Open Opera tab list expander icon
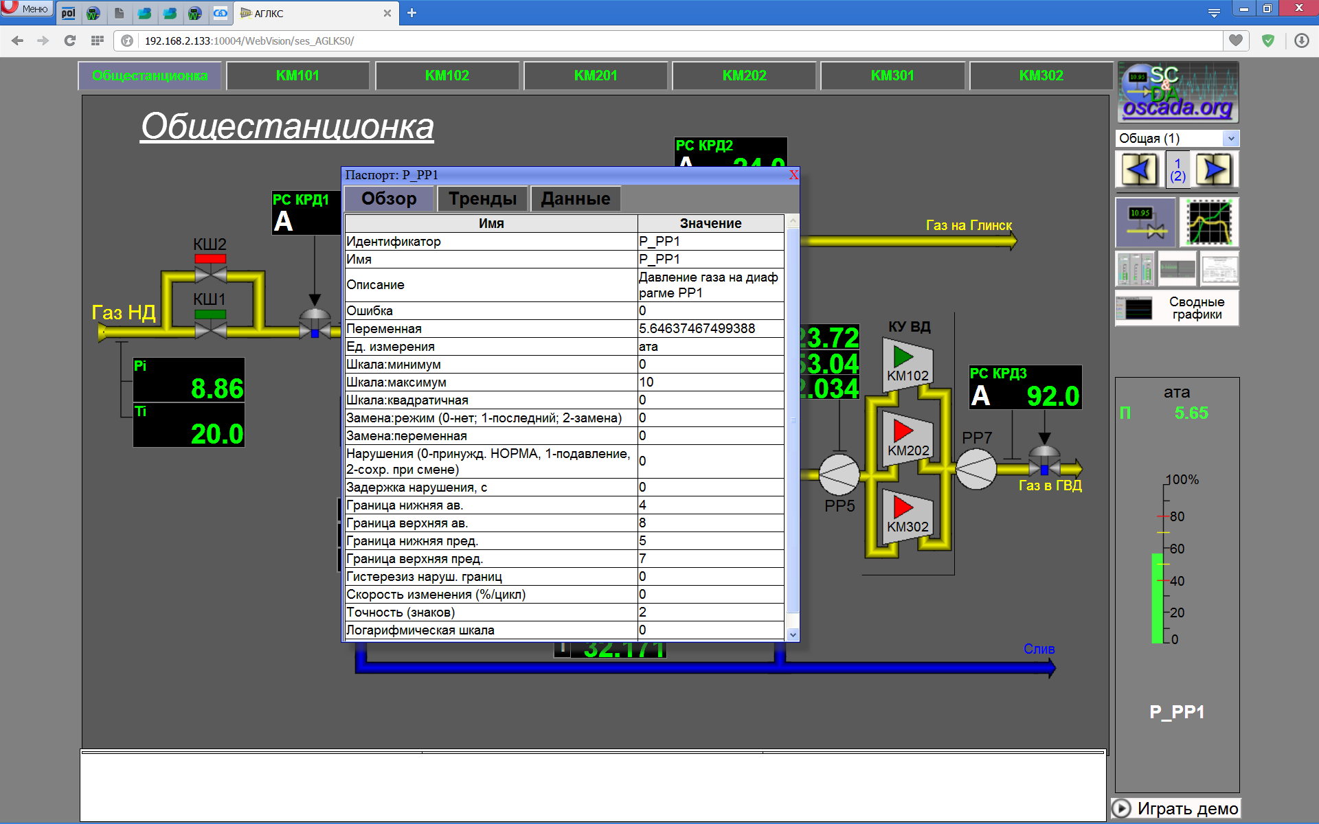 1214,13
